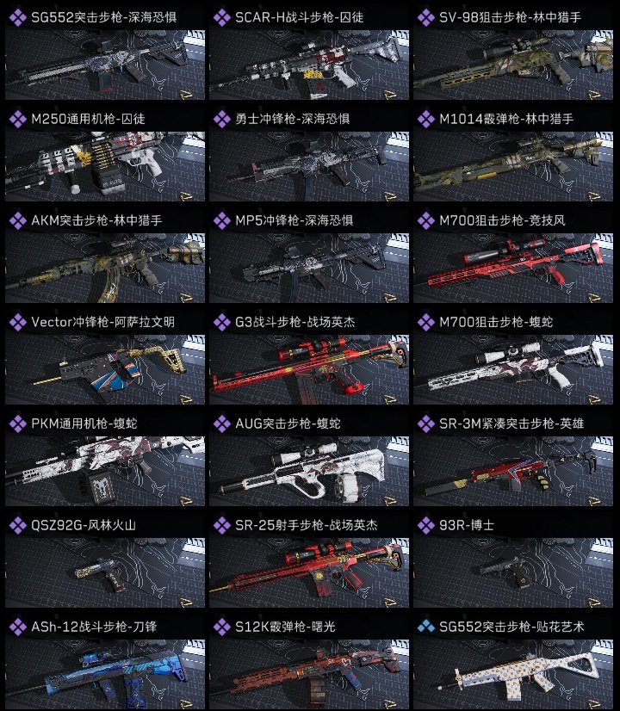The image size is (620, 711).
Task: Click the purple rarity icon beside SG552突击步枪-深海恐惧
Action: tap(18, 18)
